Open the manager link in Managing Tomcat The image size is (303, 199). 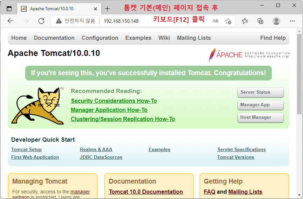(80, 192)
